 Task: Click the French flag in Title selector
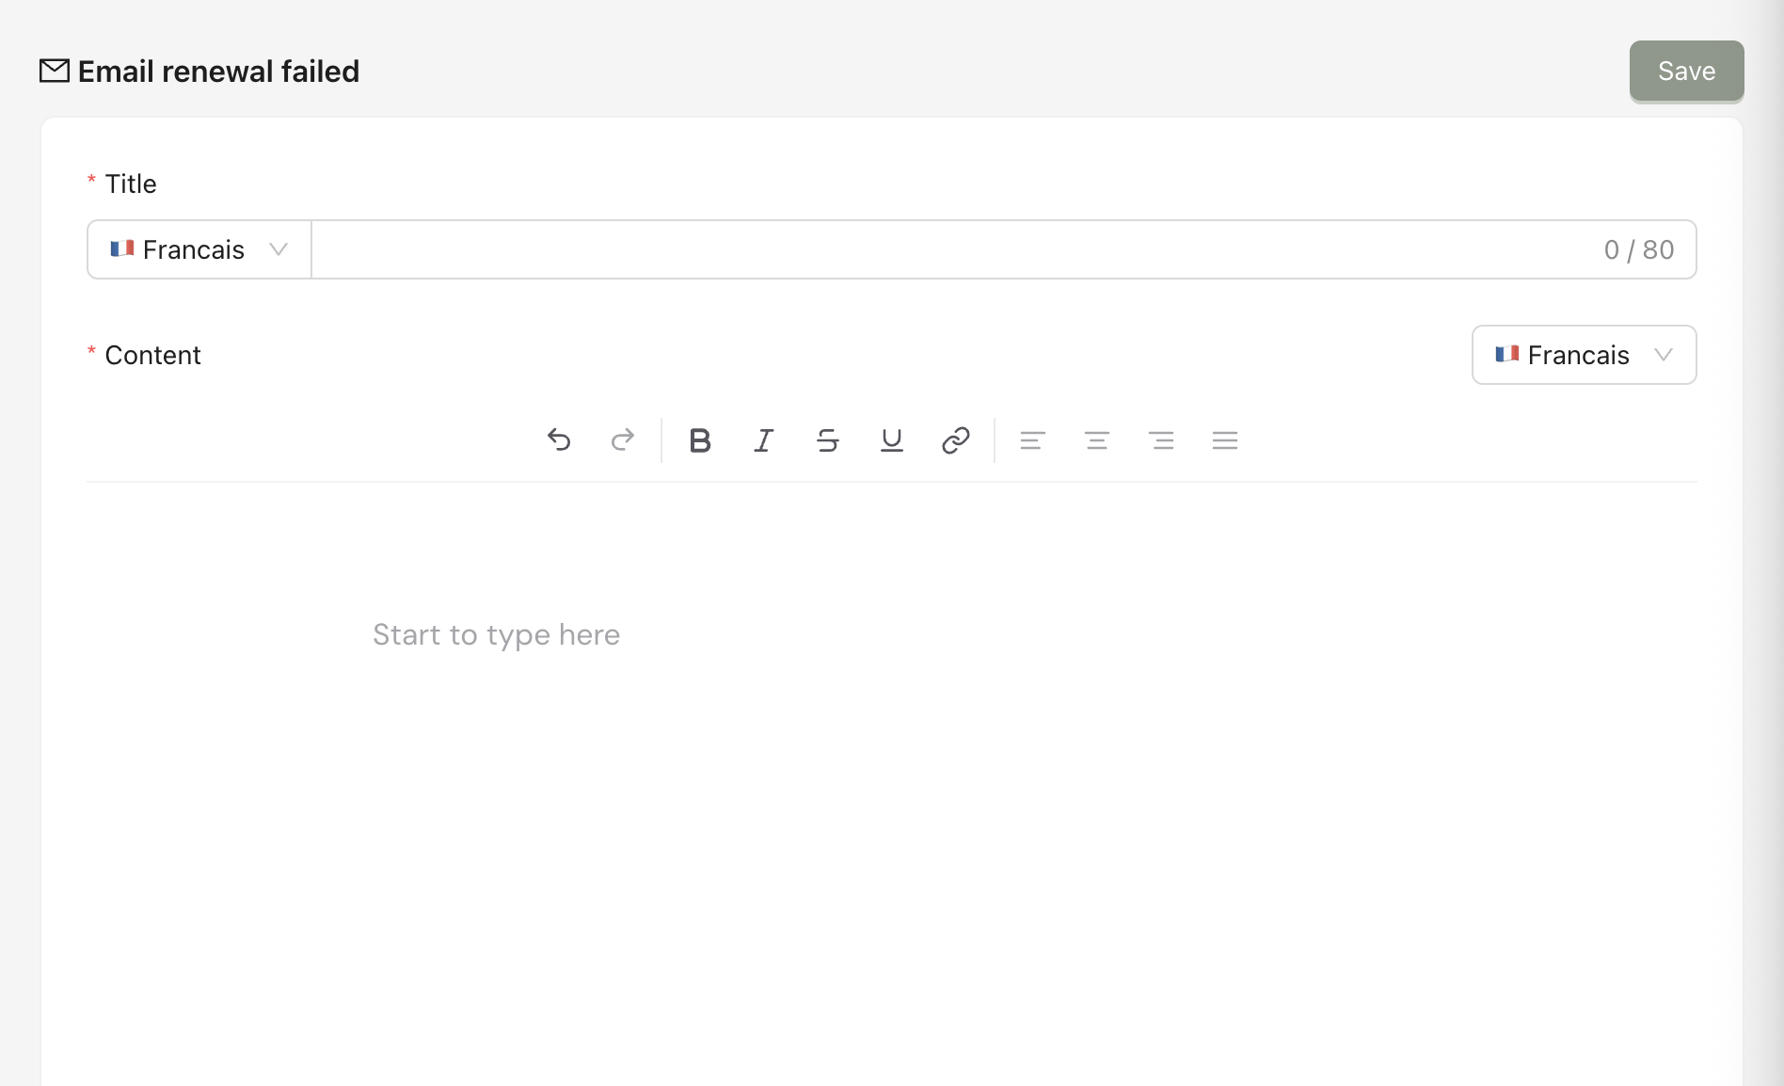[122, 248]
